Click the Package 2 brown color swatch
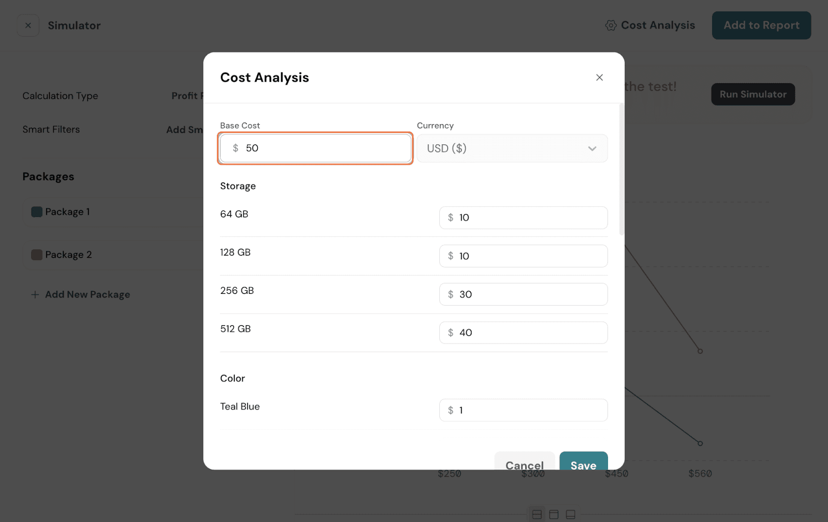 (x=37, y=255)
